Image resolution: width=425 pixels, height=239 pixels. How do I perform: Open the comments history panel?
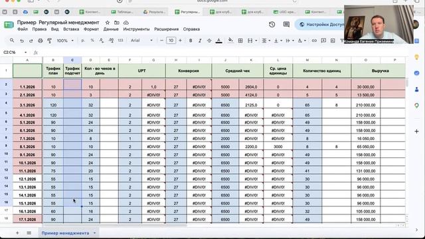point(286,25)
